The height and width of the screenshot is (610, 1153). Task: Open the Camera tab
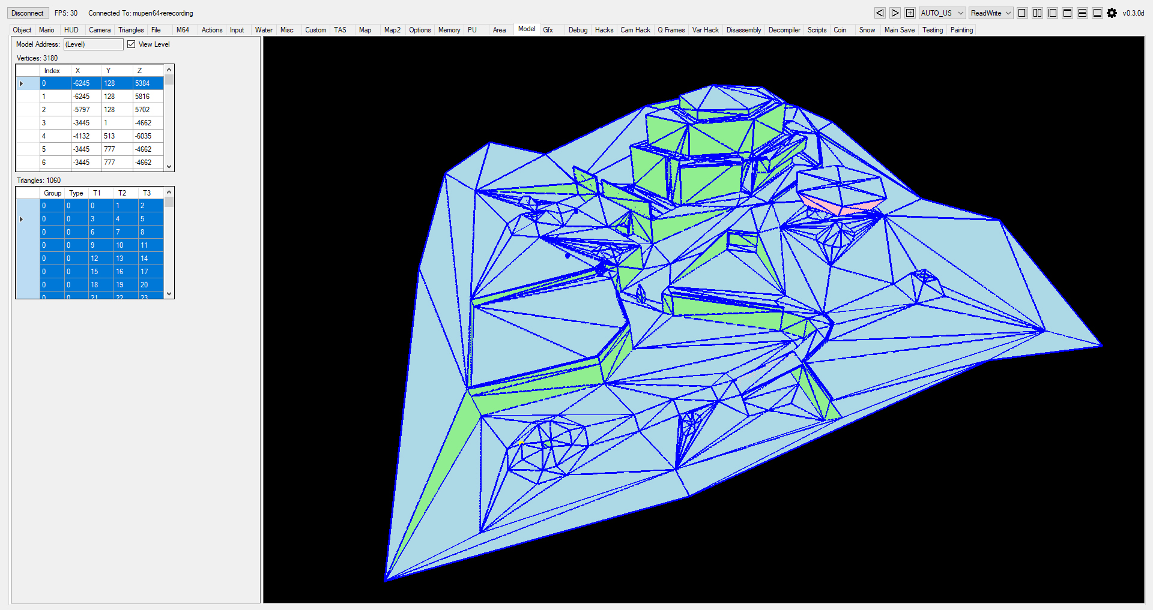(x=100, y=29)
